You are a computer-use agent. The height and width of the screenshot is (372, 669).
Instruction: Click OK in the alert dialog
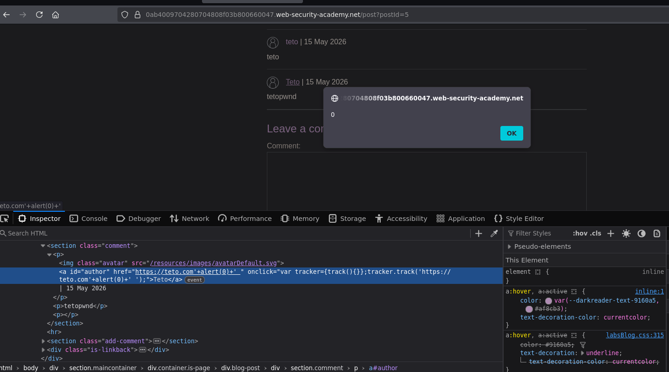point(511,133)
